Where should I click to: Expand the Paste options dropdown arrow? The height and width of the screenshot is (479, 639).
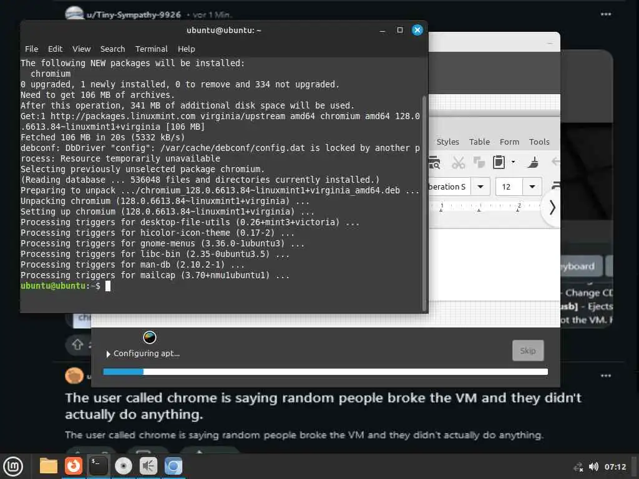pos(513,162)
